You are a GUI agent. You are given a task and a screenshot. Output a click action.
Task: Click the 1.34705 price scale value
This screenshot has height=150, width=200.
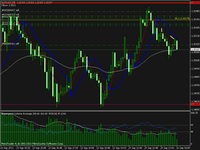[196, 93]
